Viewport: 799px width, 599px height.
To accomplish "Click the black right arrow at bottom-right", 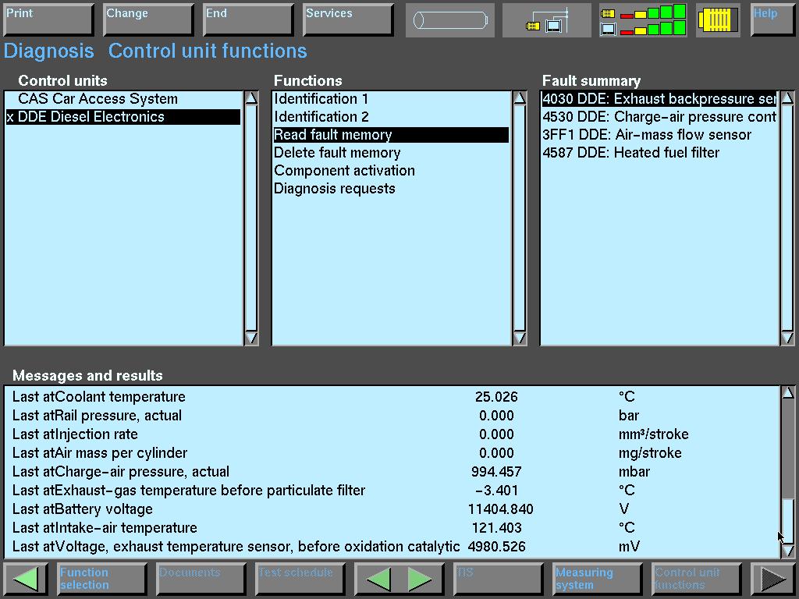I will 772,579.
